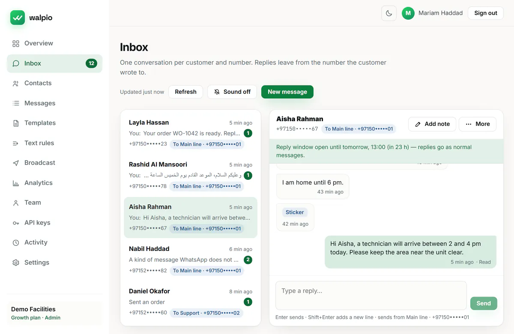
Task: Open Rashid Al Mansoori's conversation
Action: (x=191, y=175)
